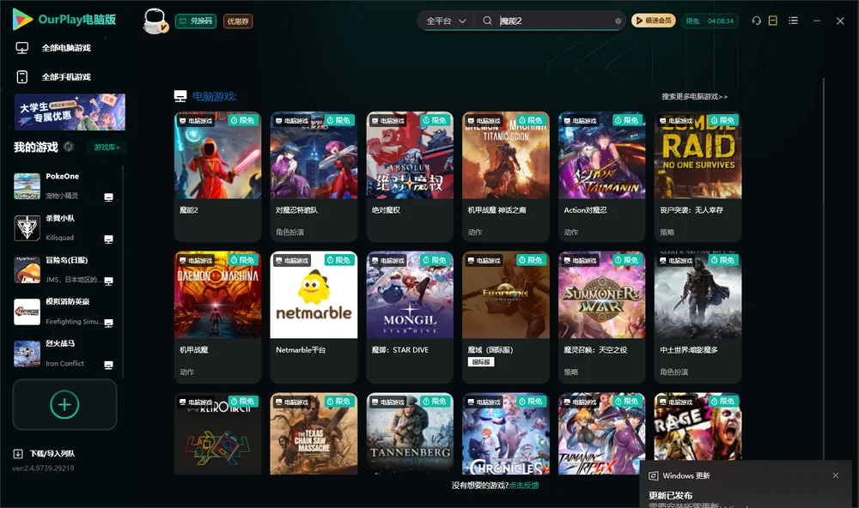Click the OurPlay logo

[x=64, y=20]
